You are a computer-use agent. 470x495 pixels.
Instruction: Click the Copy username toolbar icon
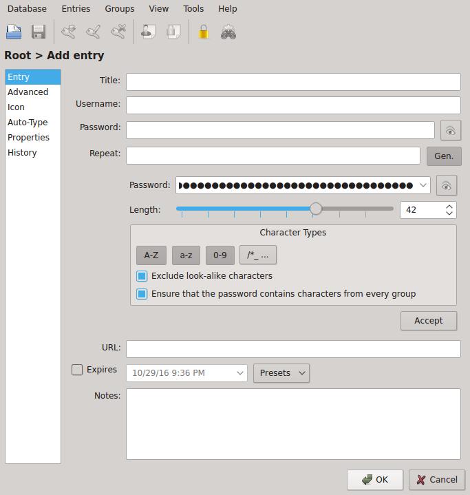click(148, 32)
